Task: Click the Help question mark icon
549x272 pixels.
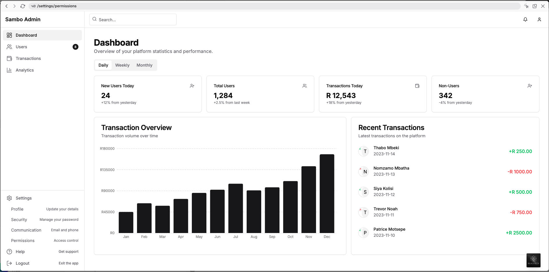Action: point(9,251)
